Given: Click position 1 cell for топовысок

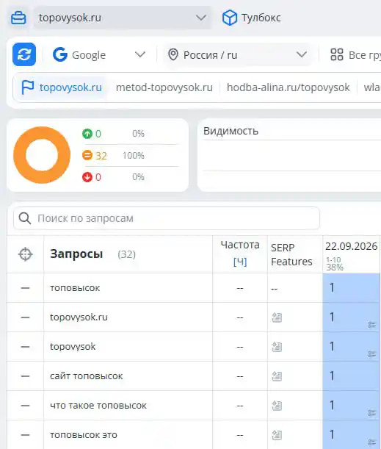Looking at the screenshot, I should point(351,288).
